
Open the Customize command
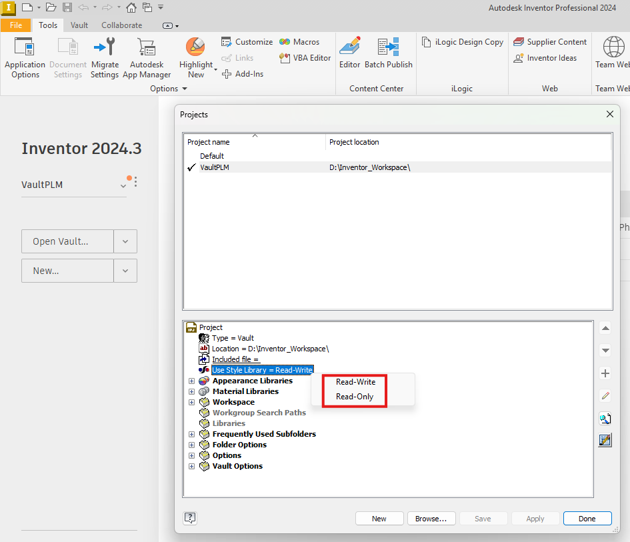[247, 42]
